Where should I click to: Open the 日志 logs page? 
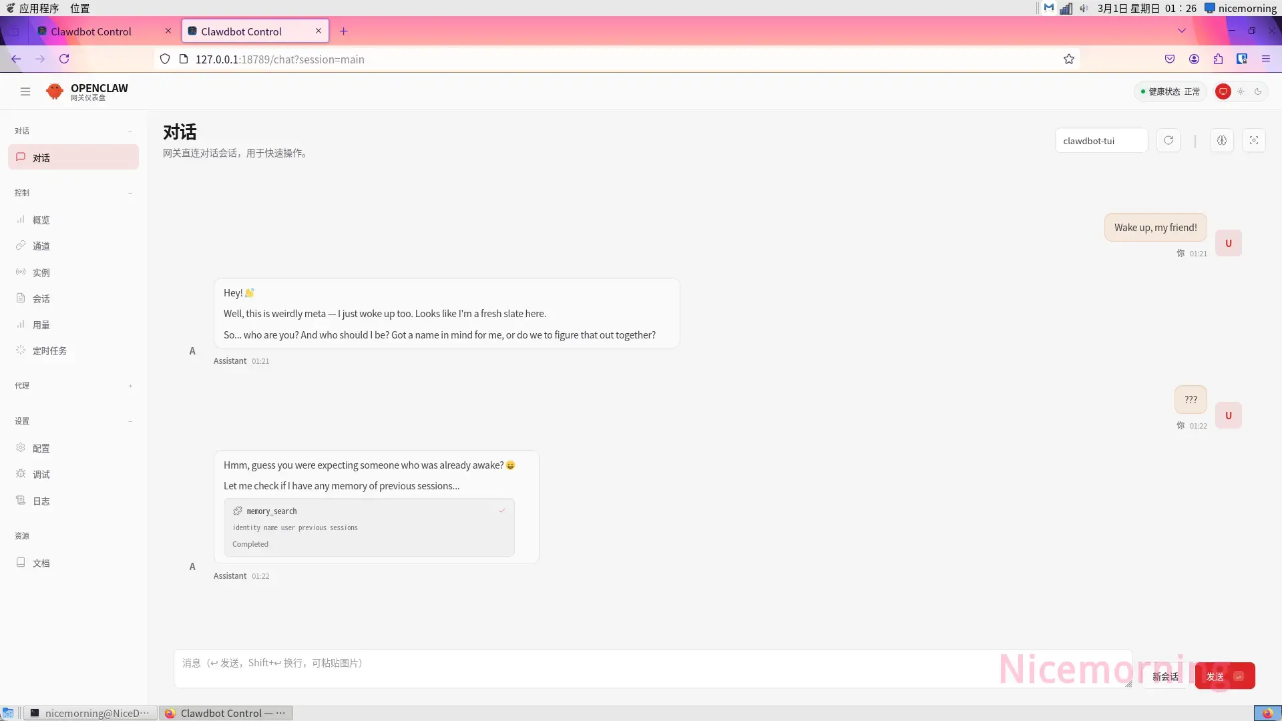click(x=41, y=501)
